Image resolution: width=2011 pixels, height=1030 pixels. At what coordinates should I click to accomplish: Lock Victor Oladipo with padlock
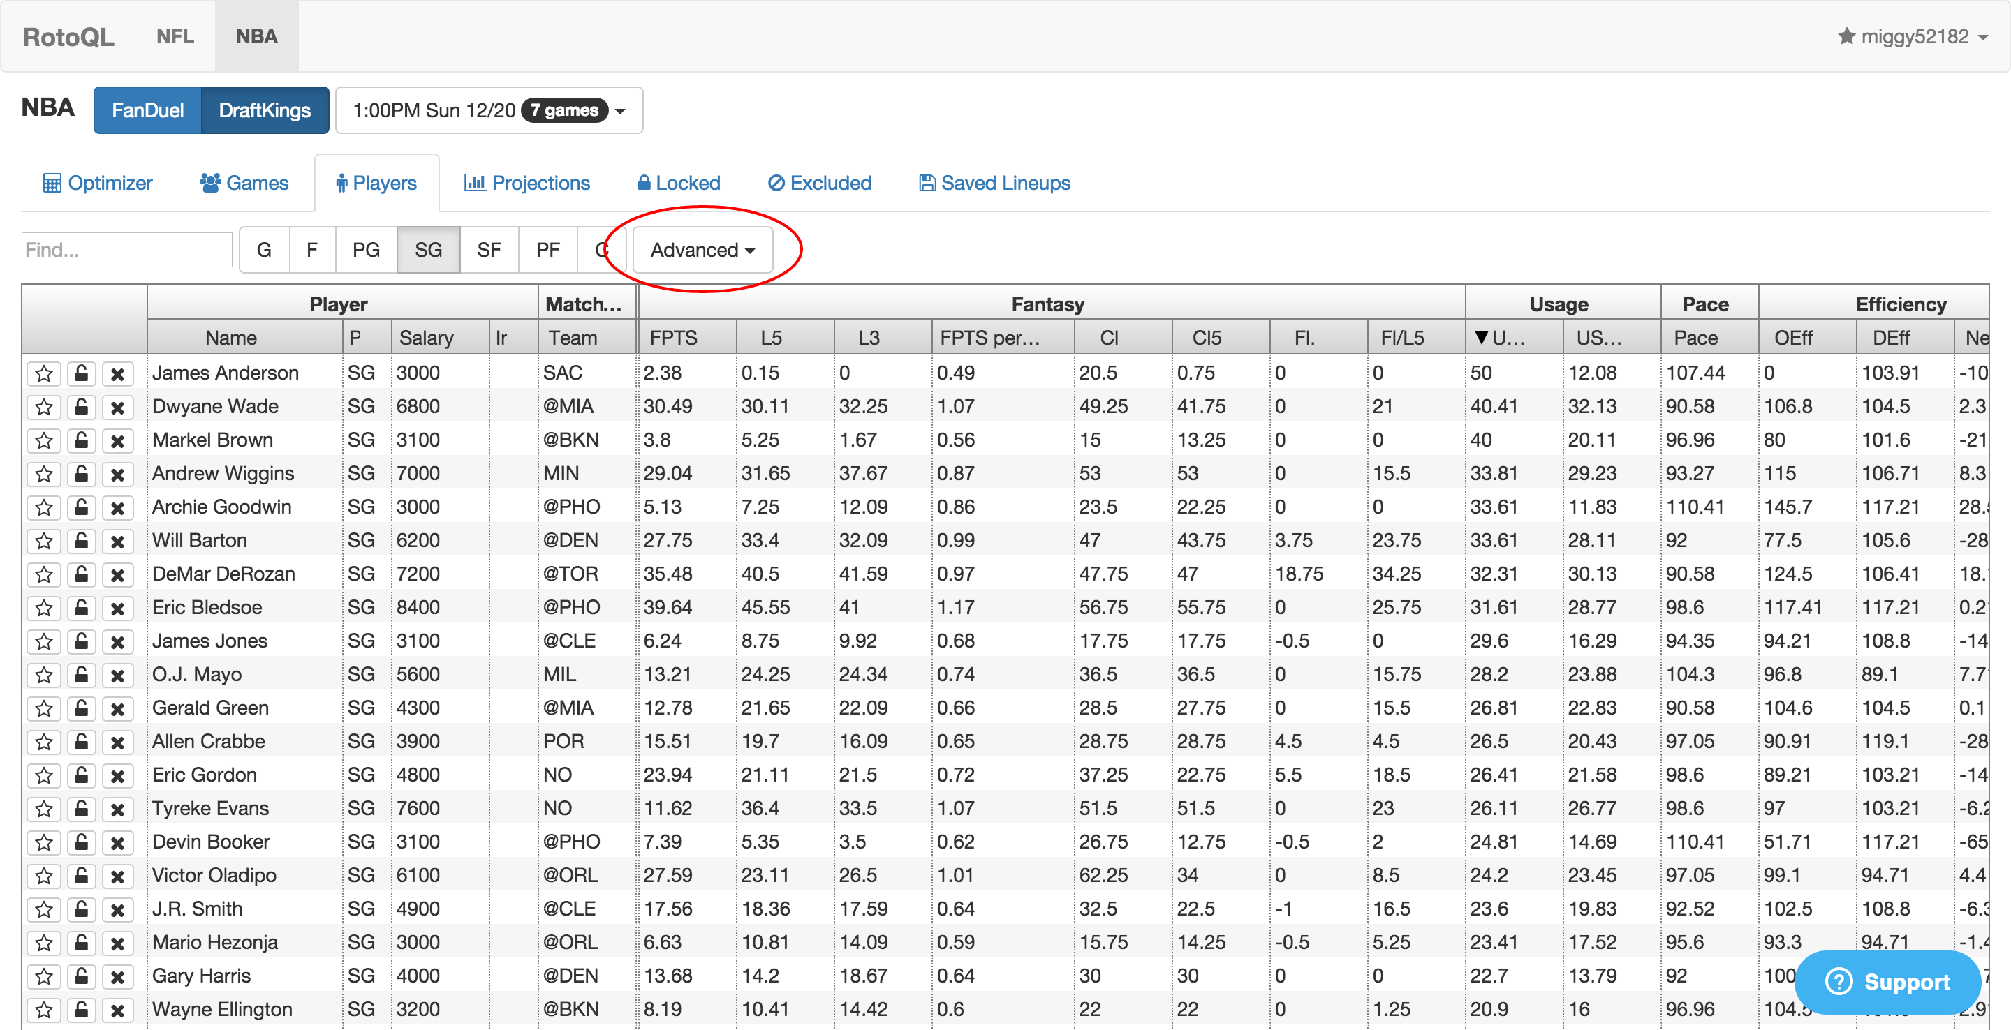pyautogui.click(x=80, y=877)
